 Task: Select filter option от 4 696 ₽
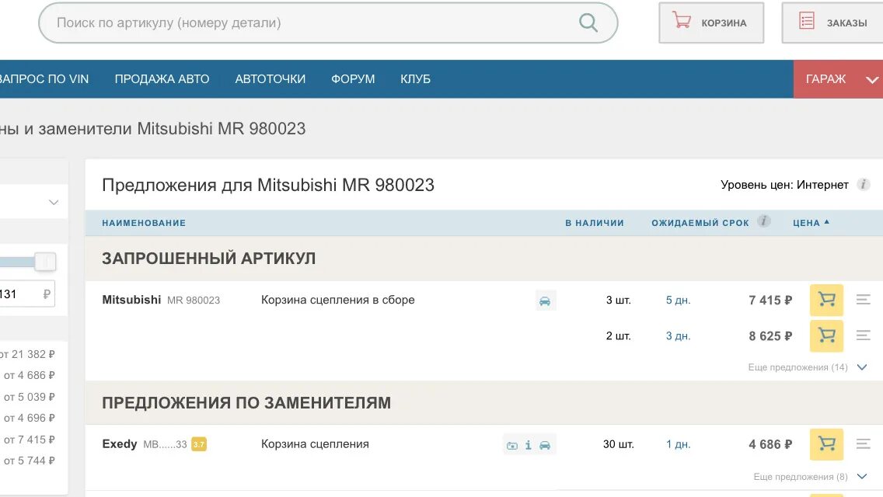click(x=30, y=418)
